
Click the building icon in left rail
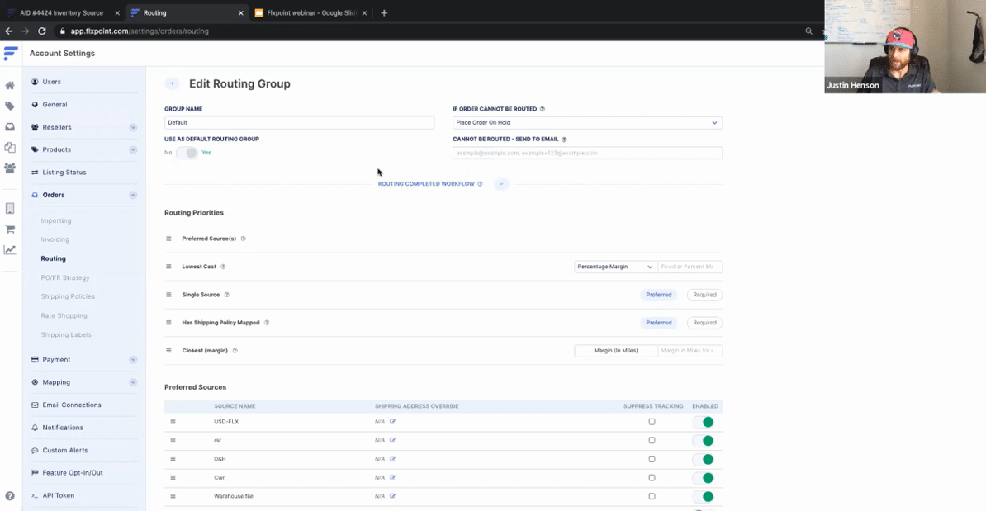[x=10, y=209]
